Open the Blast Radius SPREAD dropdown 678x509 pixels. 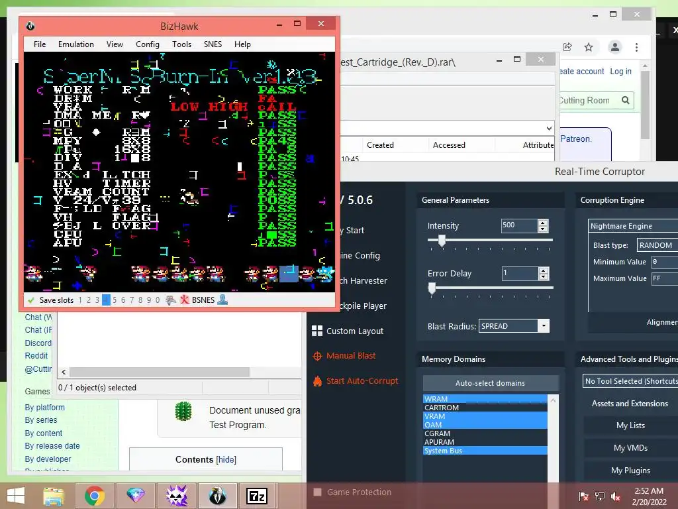point(544,326)
